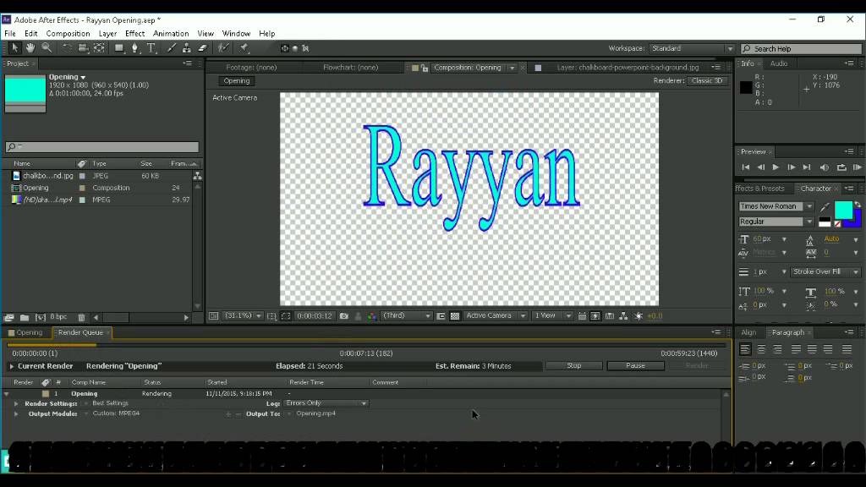Open the composition flowchart icon in viewer footer

coord(623,316)
